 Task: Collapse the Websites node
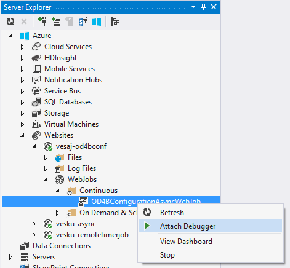pyautogui.click(x=22, y=135)
